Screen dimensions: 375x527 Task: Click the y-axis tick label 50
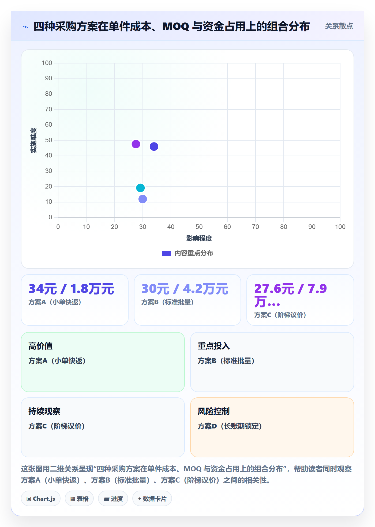(x=48, y=140)
